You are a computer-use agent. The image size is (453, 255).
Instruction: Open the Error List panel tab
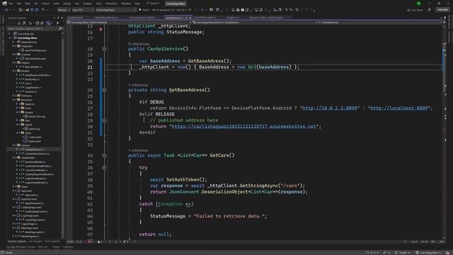pyautogui.click(x=43, y=247)
